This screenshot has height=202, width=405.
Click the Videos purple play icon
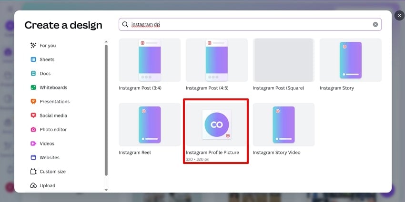(33, 144)
